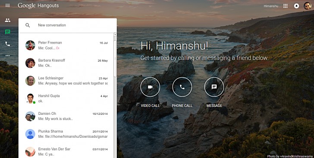
Task: Click the "Me: C ya.." message preview
Action: (x=46, y=155)
